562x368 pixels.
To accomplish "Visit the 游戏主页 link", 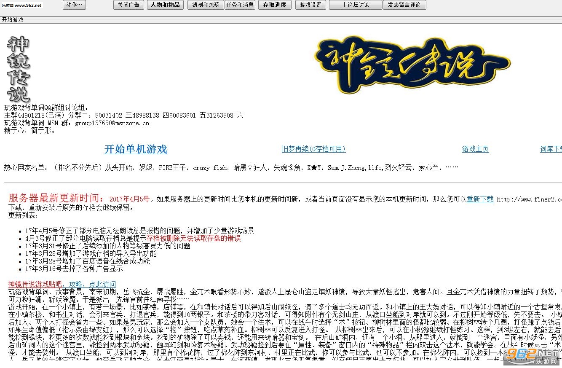I will [x=475, y=149].
